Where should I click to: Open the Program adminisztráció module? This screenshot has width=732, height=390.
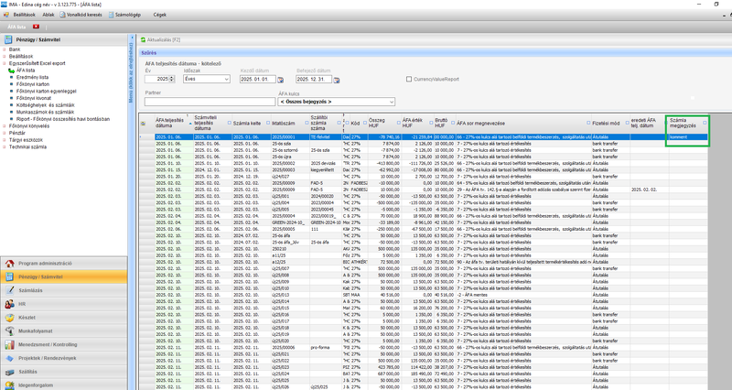click(x=45, y=264)
